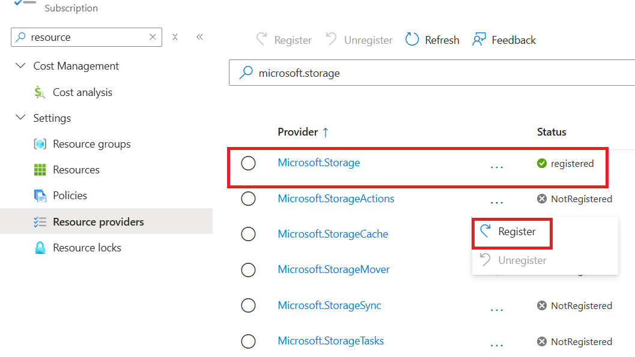The width and height of the screenshot is (635, 357).
Task: Click the gray X icon in Microsoft.StorageSync's status
Action: [542, 305]
